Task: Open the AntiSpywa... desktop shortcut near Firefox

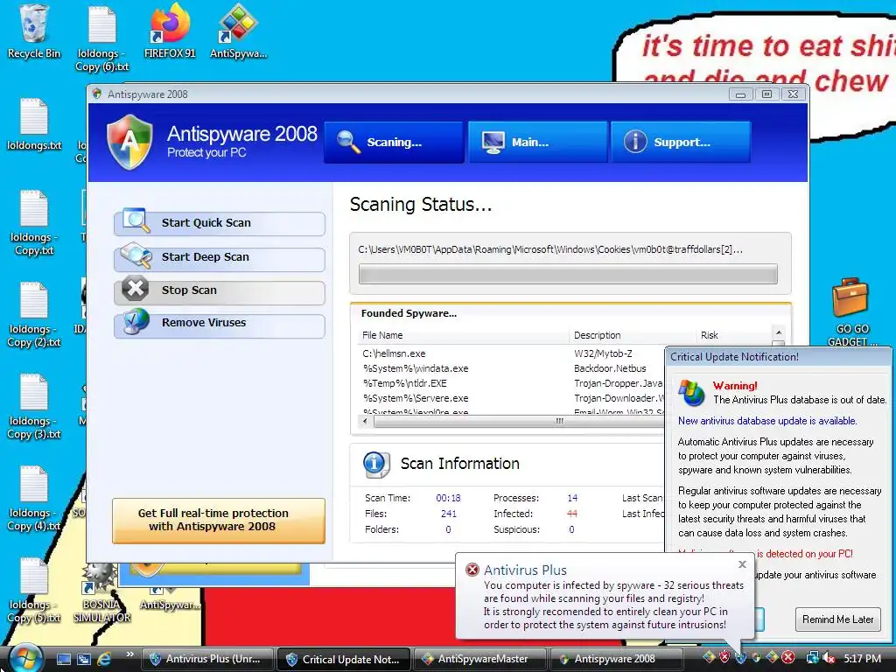Action: click(x=238, y=31)
